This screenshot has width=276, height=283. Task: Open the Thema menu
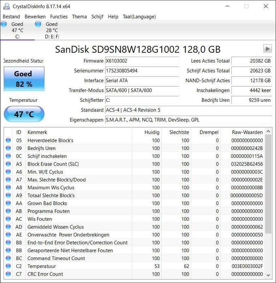tap(79, 17)
